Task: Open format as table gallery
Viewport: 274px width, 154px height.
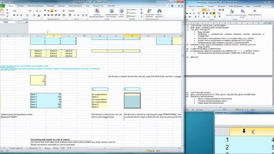Action: (111, 13)
